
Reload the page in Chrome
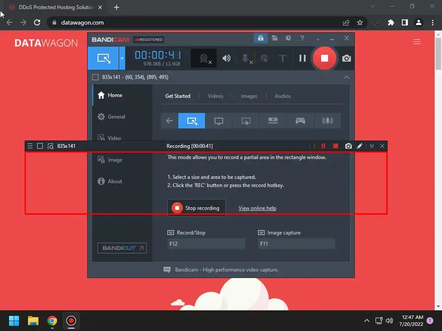click(37, 22)
